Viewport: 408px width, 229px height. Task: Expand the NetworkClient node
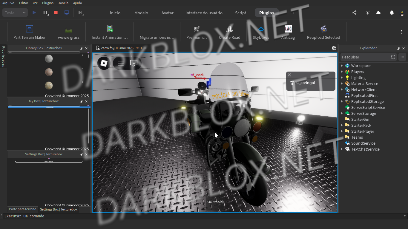point(342,89)
